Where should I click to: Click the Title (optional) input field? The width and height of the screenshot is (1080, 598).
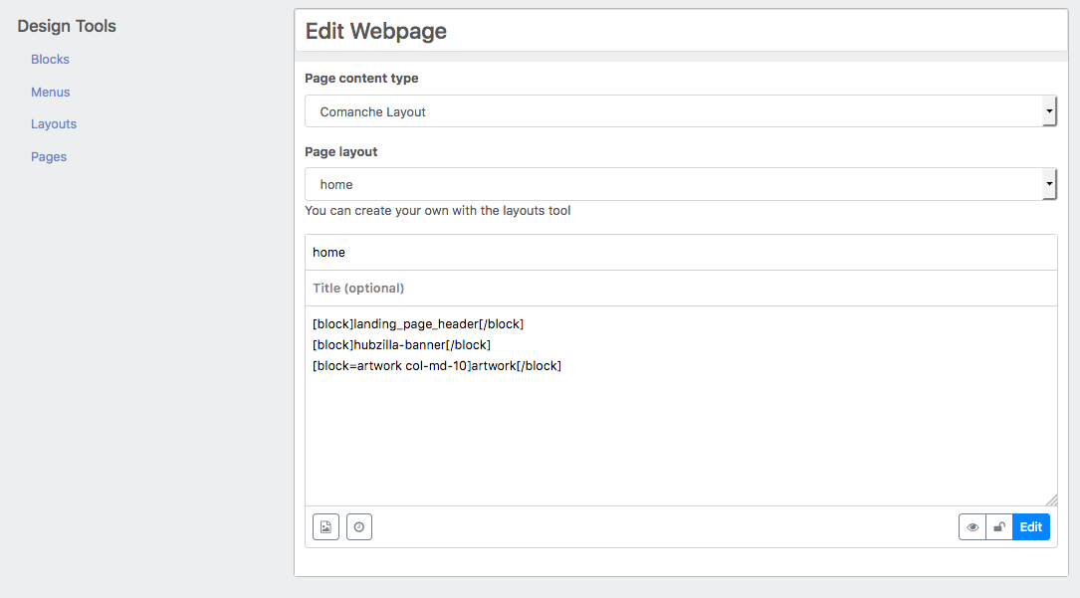680,288
